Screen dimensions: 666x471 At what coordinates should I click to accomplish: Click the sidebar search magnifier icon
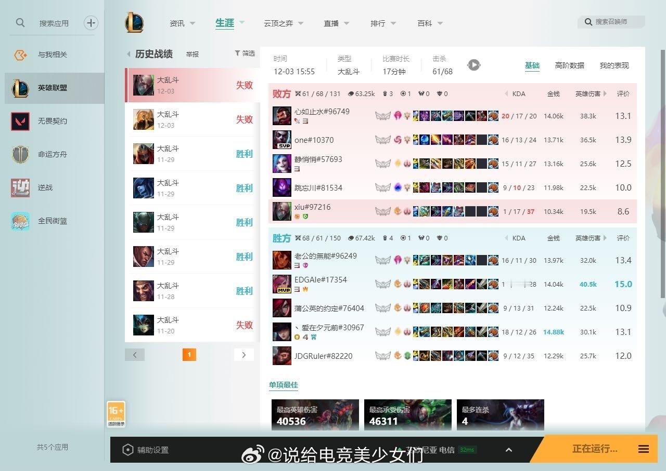click(x=20, y=23)
